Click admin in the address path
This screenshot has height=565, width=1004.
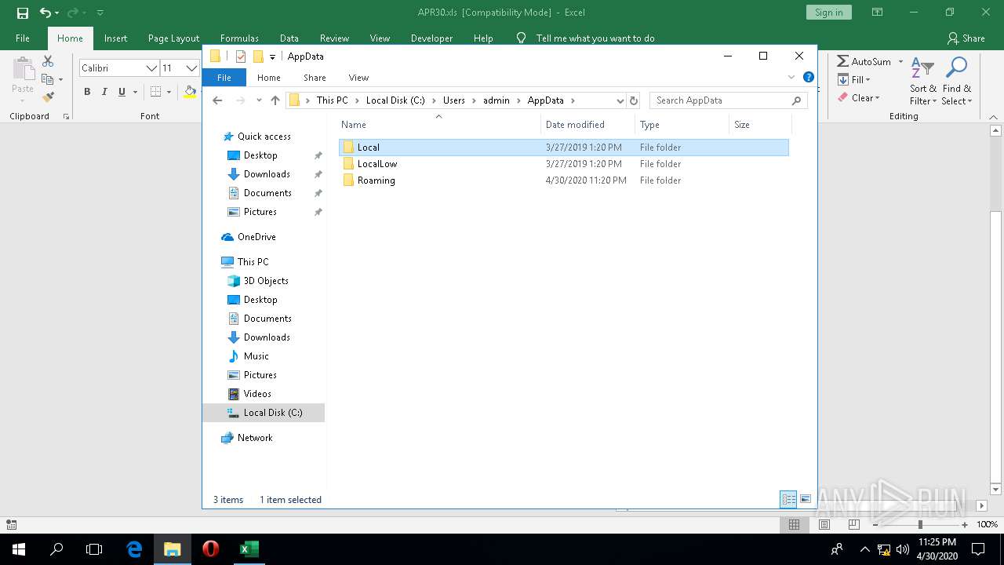coord(496,100)
